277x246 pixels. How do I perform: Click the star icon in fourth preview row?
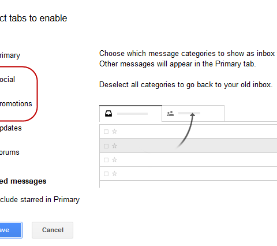[x=114, y=174]
